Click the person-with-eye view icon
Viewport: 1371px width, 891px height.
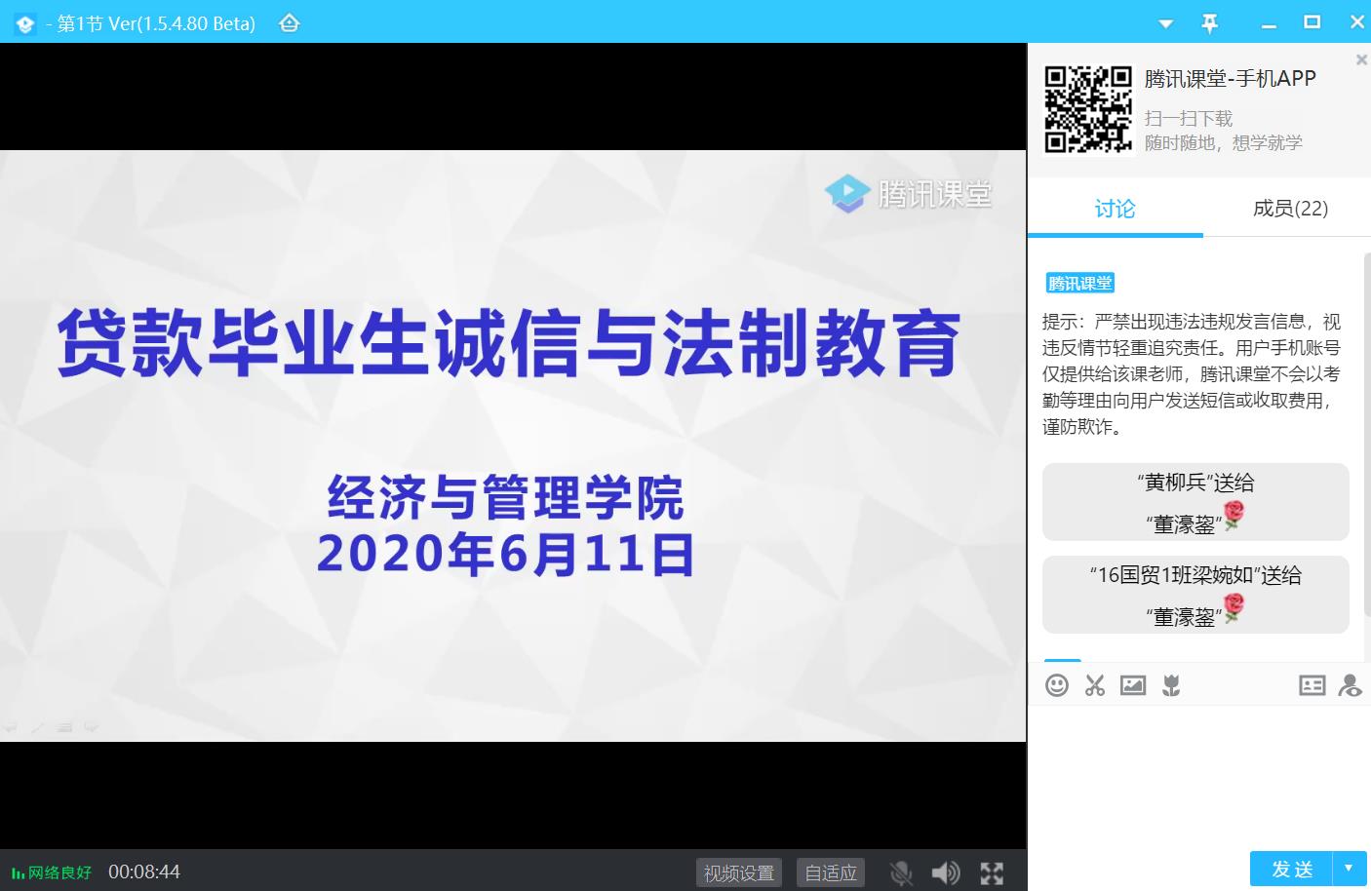pos(1351,685)
